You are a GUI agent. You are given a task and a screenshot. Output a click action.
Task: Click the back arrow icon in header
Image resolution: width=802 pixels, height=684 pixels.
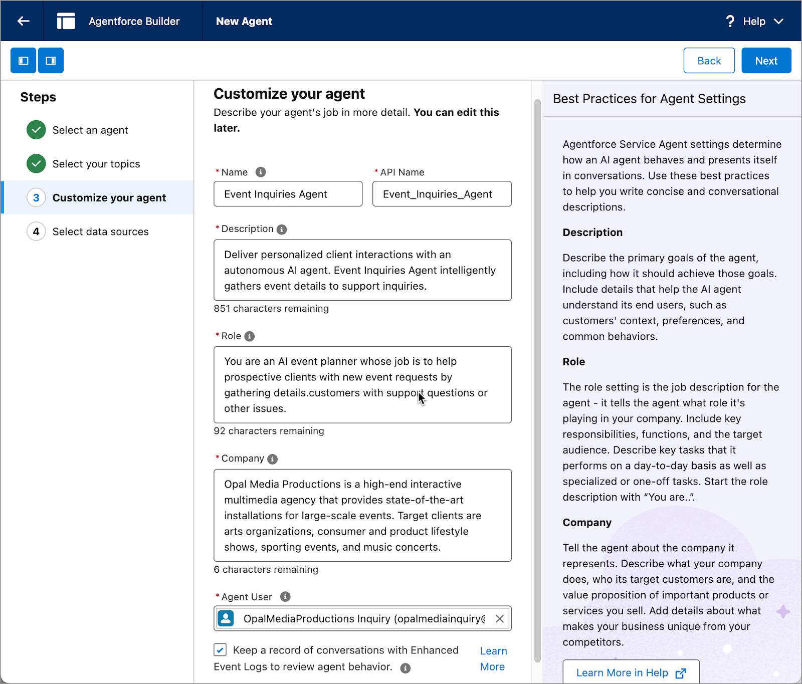23,21
